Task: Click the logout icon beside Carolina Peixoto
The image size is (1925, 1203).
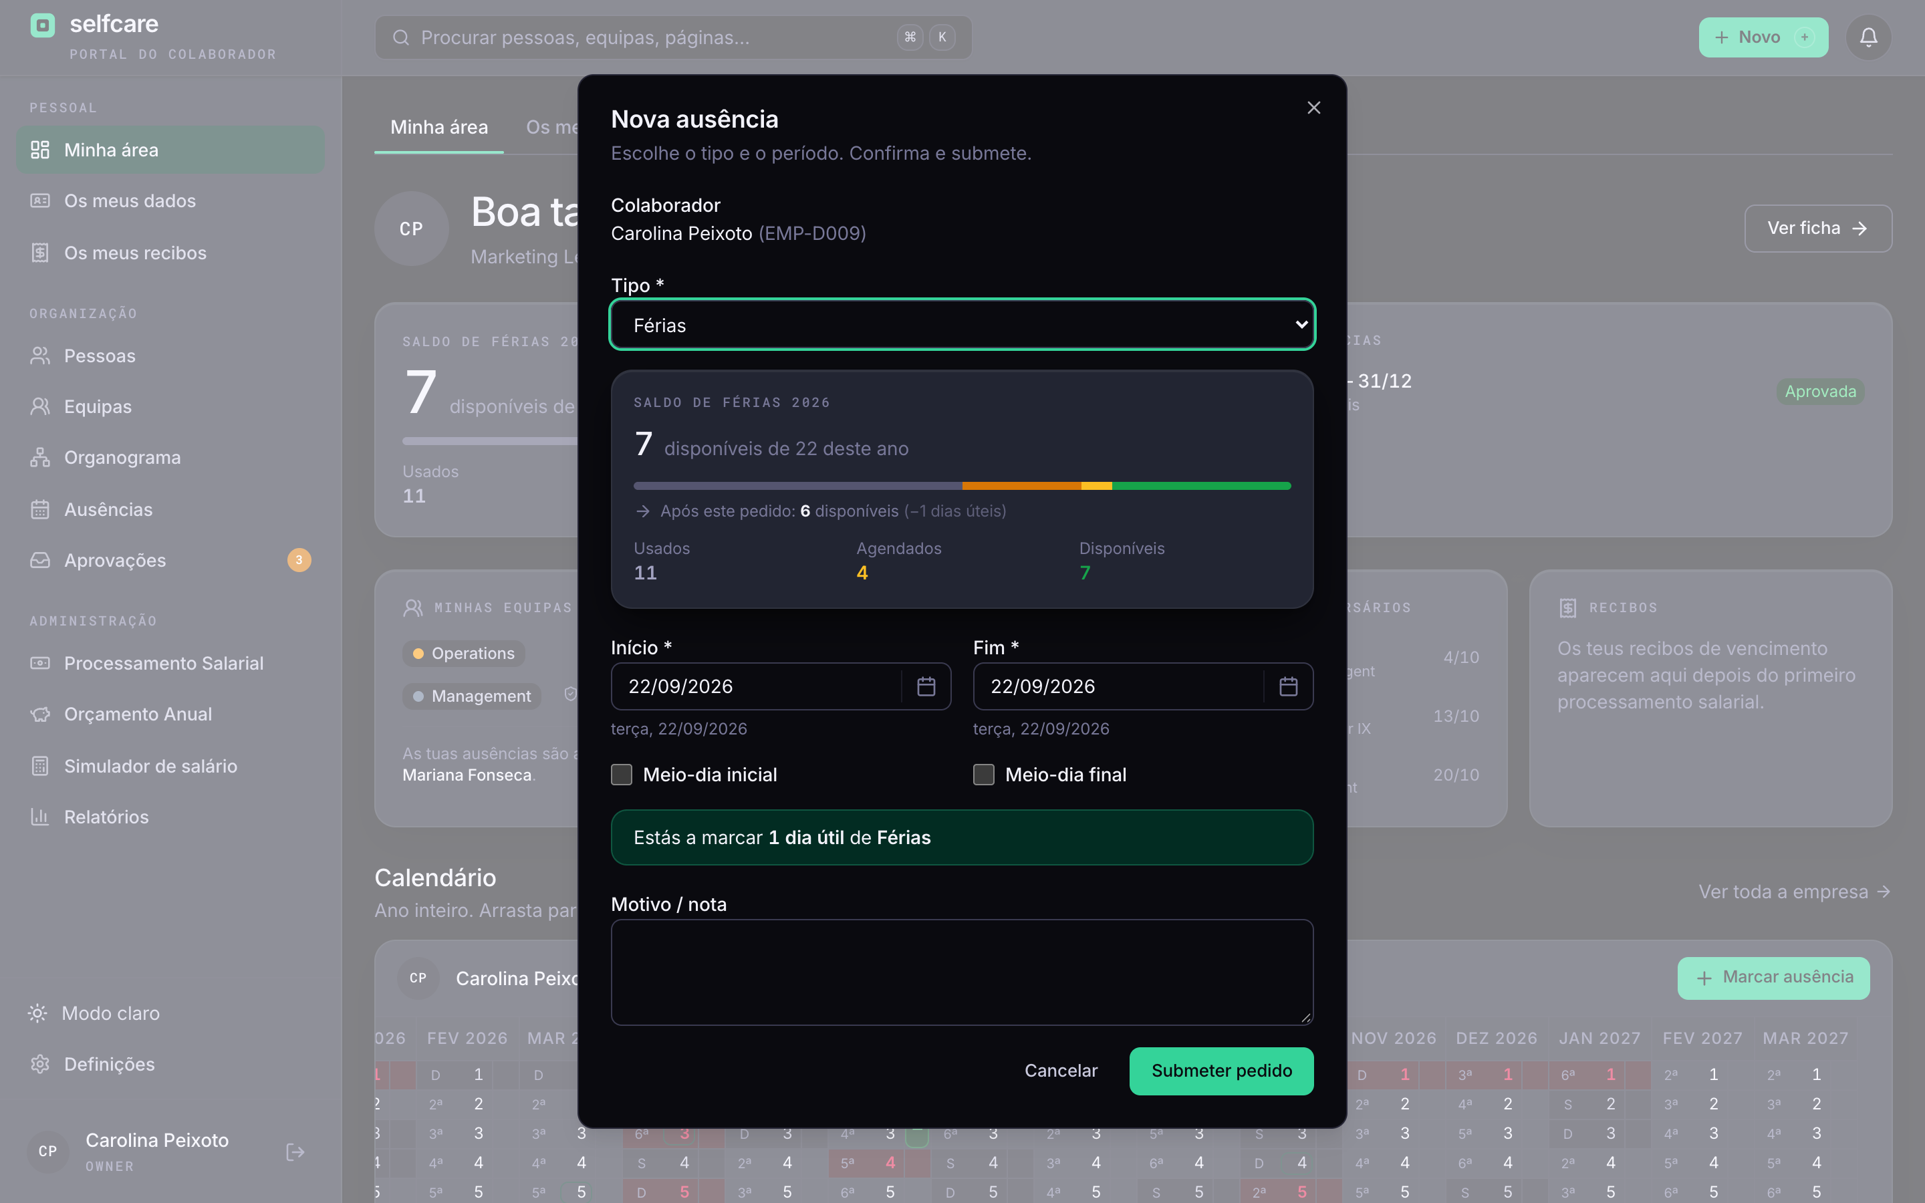Action: pos(295,1152)
